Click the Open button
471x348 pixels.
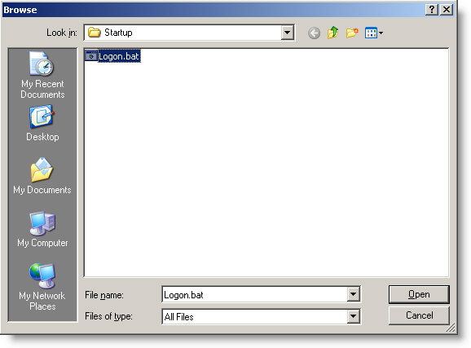tap(419, 294)
